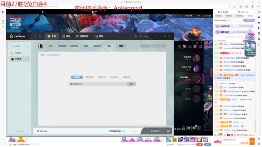Open 辅助设置 assist settings
The width and height of the screenshot is (262, 147).
42,131
